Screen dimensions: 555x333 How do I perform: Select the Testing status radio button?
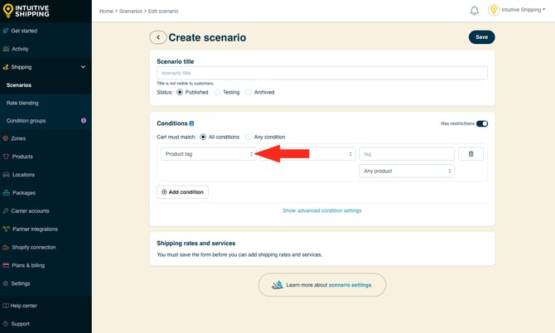click(217, 92)
